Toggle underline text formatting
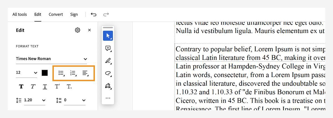The width and height of the screenshot is (333, 118). point(45,87)
